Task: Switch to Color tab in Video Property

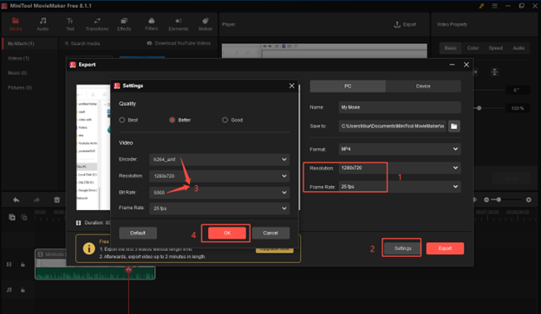Action: tap(473, 48)
